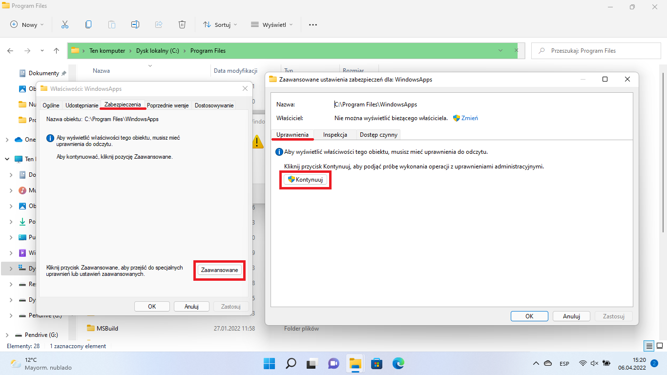Image resolution: width=667 pixels, height=375 pixels.
Task: Click the Cut scissors icon in toolbar
Action: pyautogui.click(x=65, y=24)
